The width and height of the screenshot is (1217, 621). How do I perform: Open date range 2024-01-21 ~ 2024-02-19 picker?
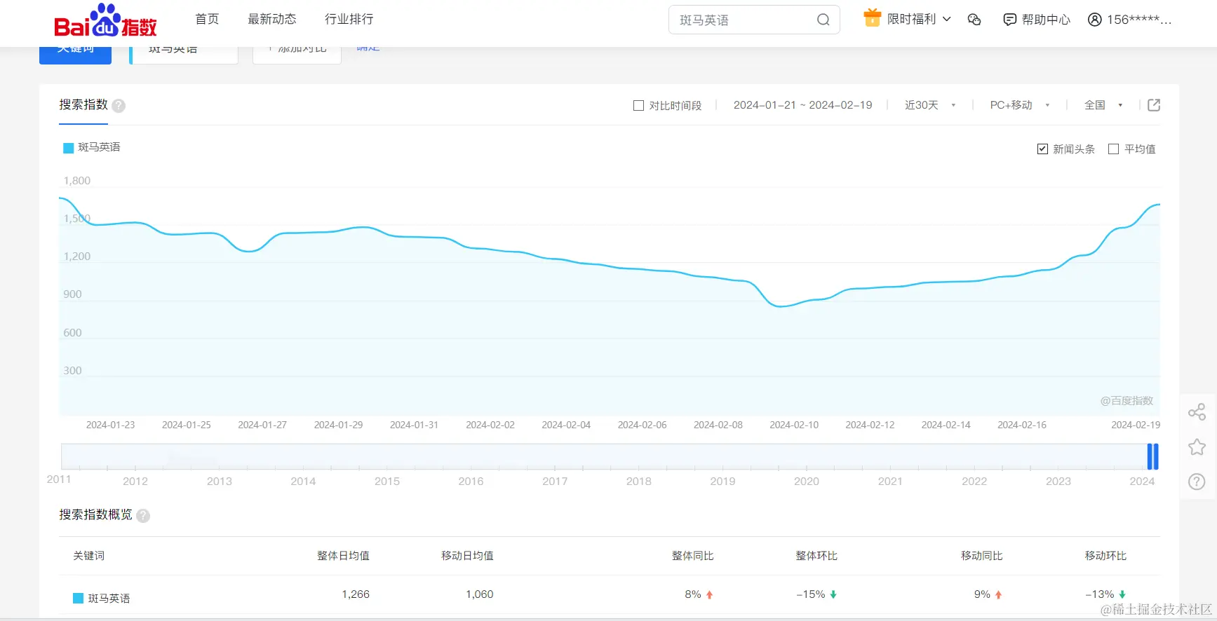click(803, 105)
